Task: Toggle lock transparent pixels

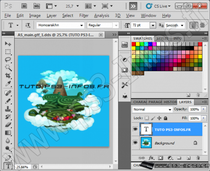Action: tap(147, 118)
